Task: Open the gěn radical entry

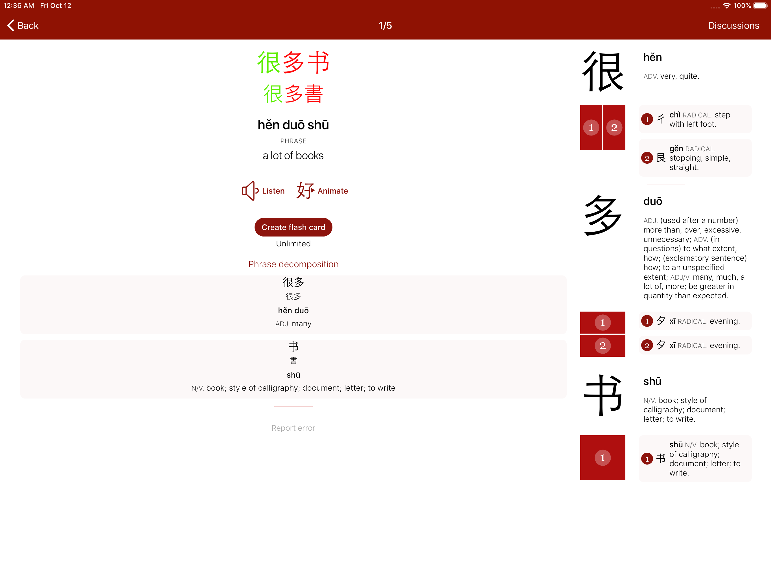Action: click(695, 158)
